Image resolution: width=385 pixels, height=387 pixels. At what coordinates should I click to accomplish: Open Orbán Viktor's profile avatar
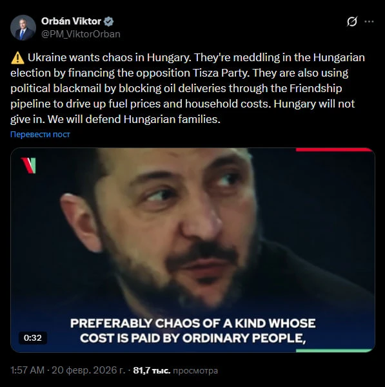pos(23,28)
